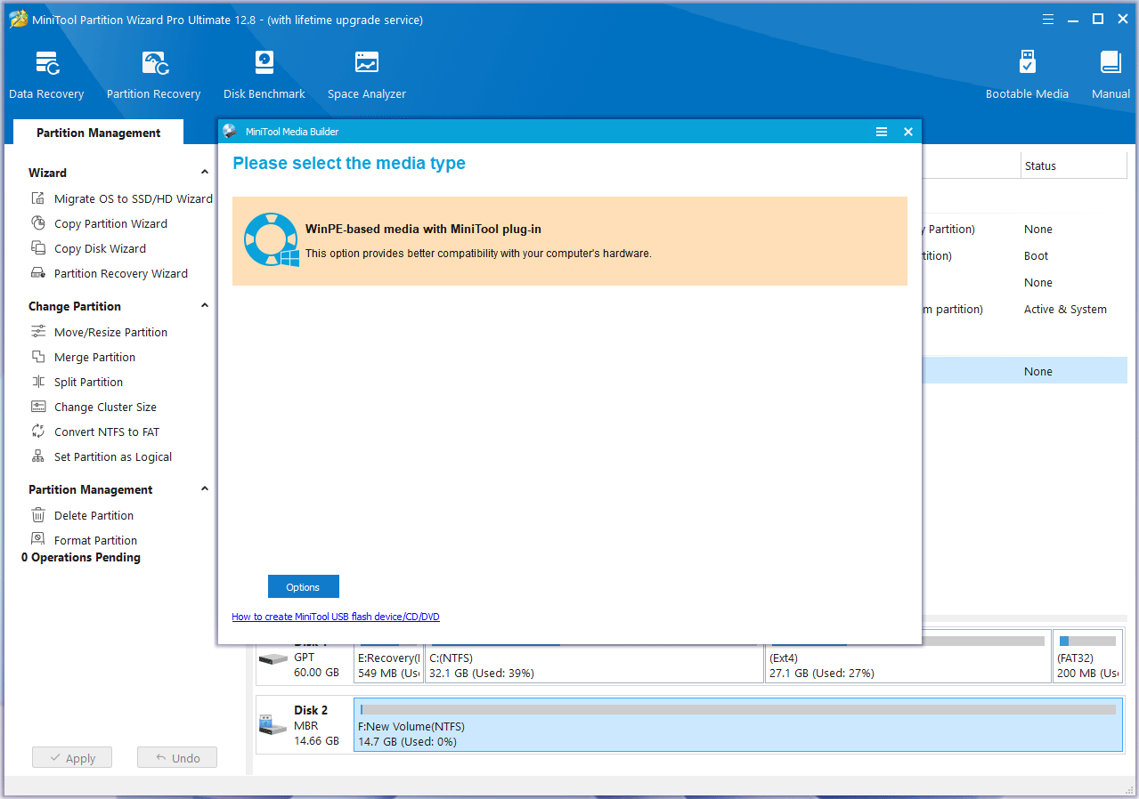Collapse the Wizard section
1139x799 pixels.
[x=205, y=173]
